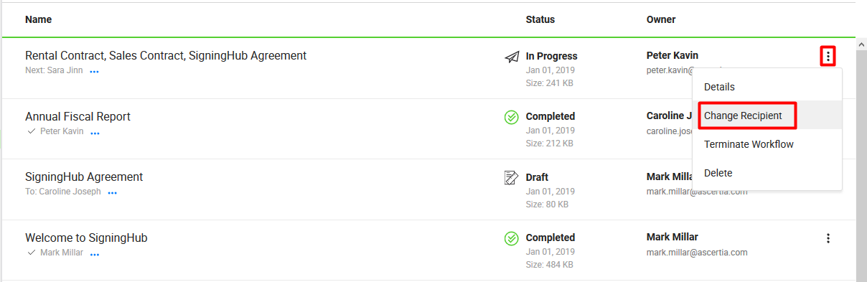The image size is (867, 282).
Task: Open the Welcome to SigningHub document
Action: 86,238
